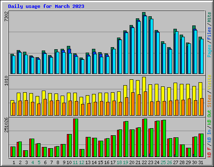Click the Sites legend label
This screenshot has width=214, height=167.
209,101
